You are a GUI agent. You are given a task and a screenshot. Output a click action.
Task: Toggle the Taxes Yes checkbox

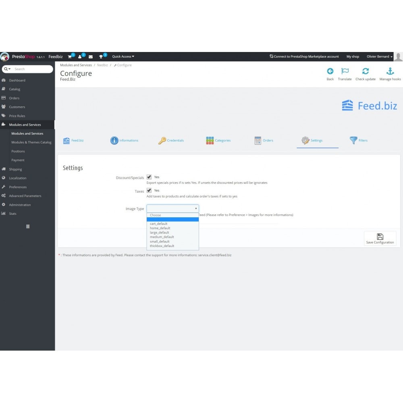pos(149,191)
